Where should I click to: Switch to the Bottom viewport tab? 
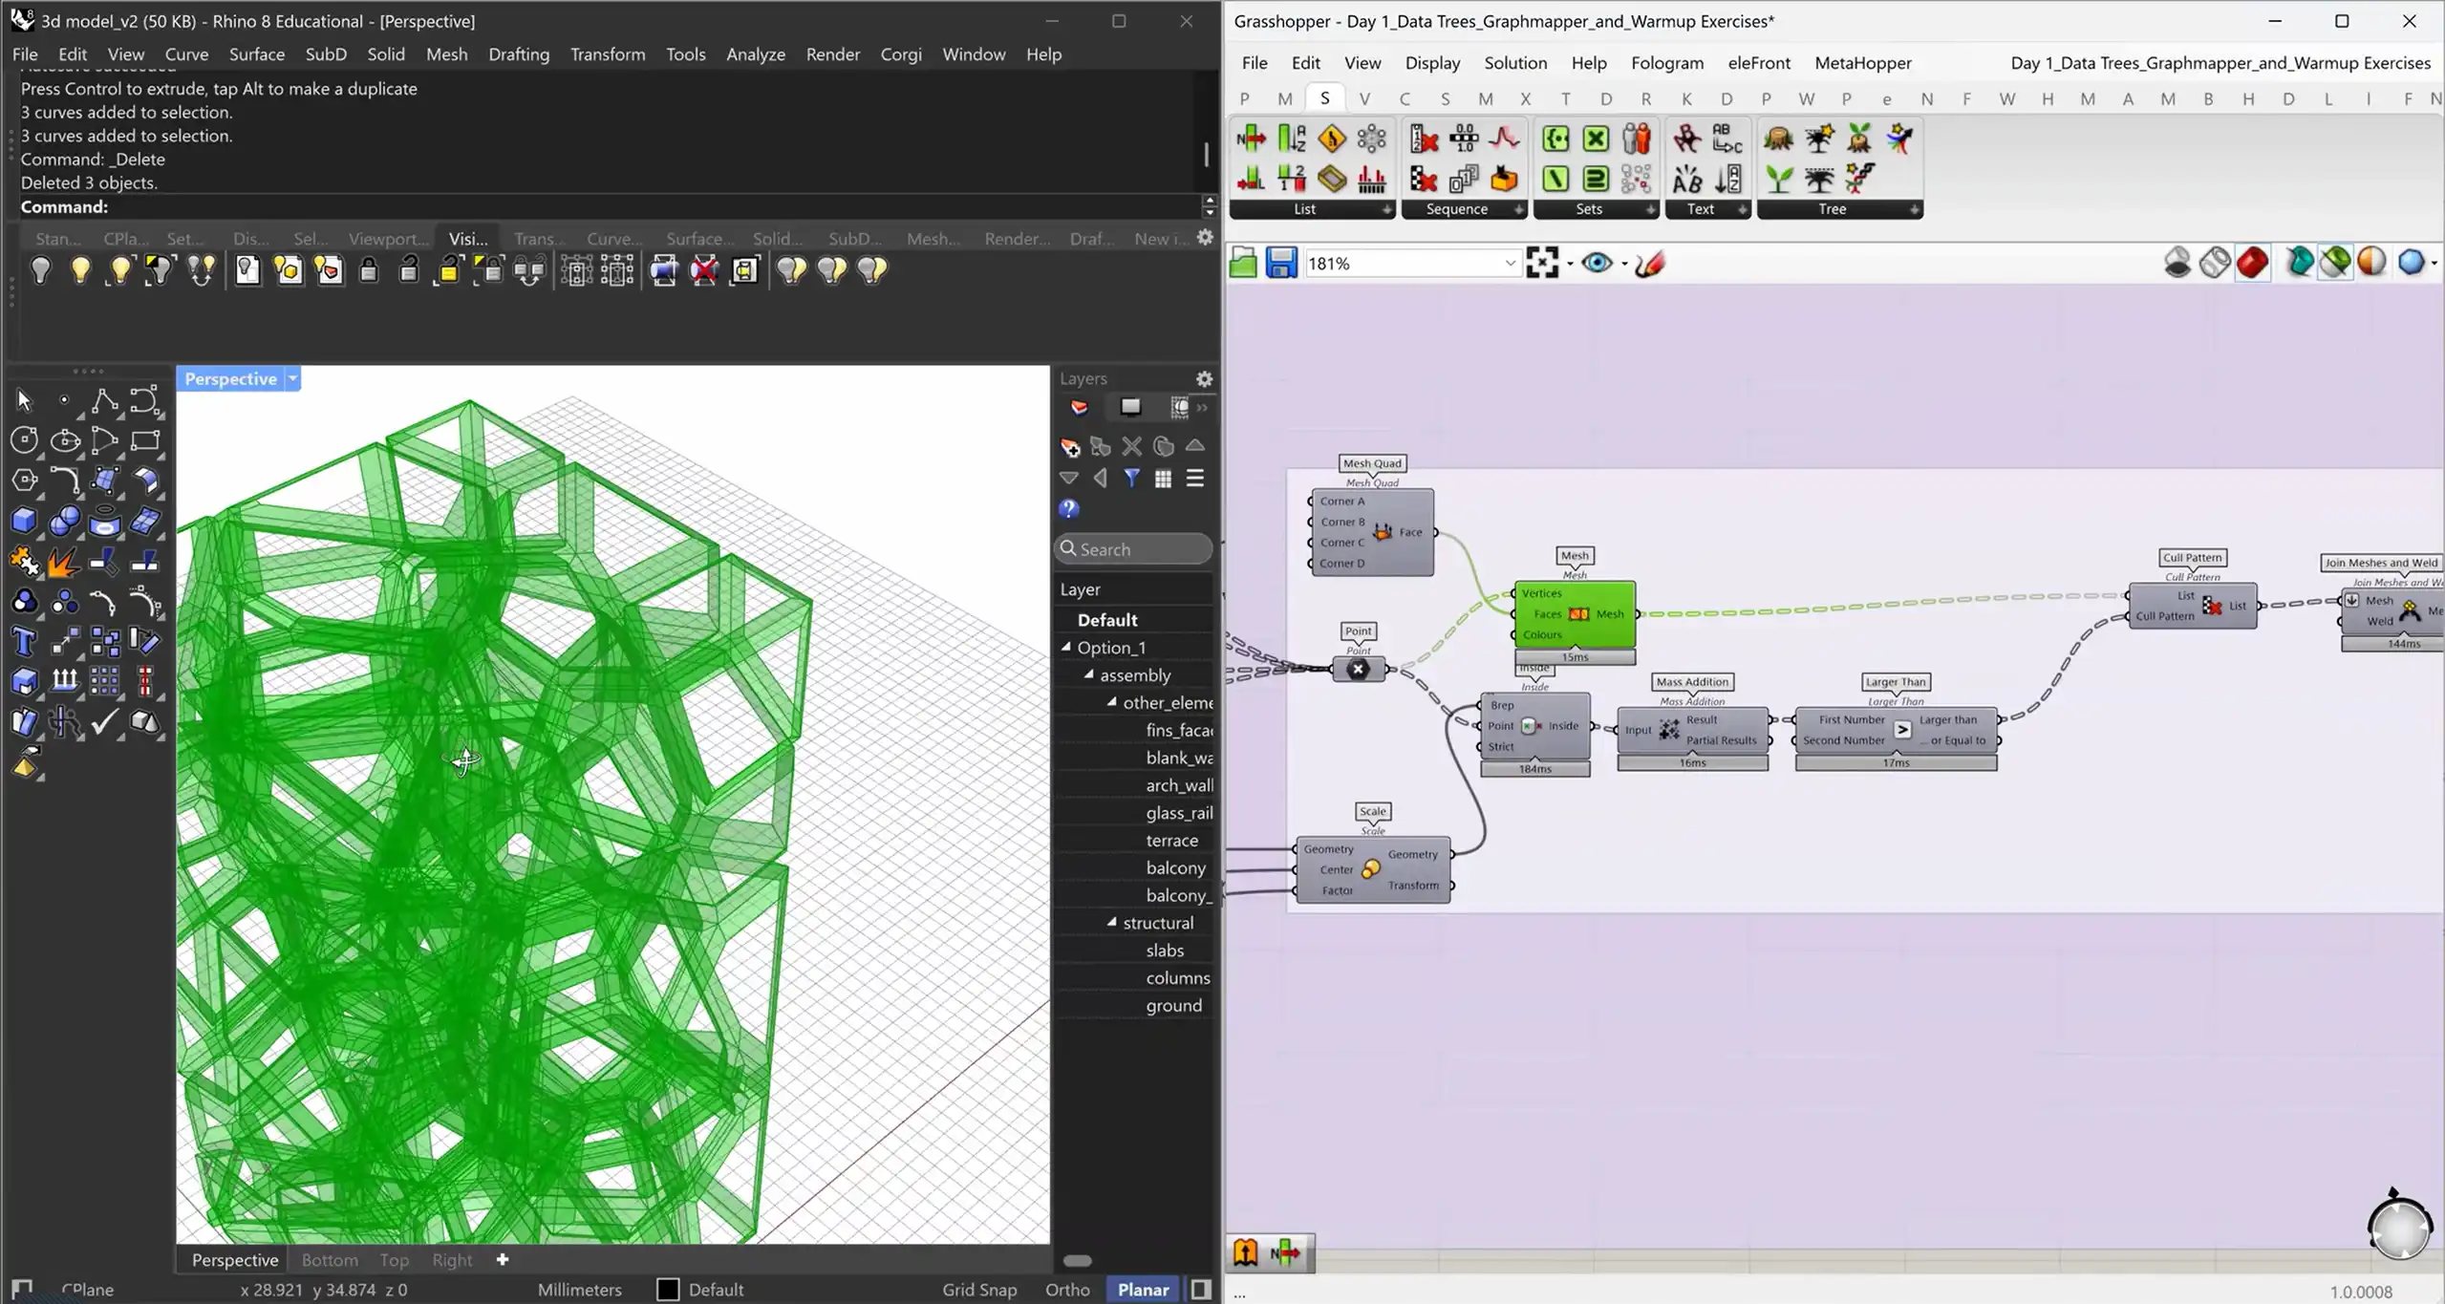tap(329, 1259)
